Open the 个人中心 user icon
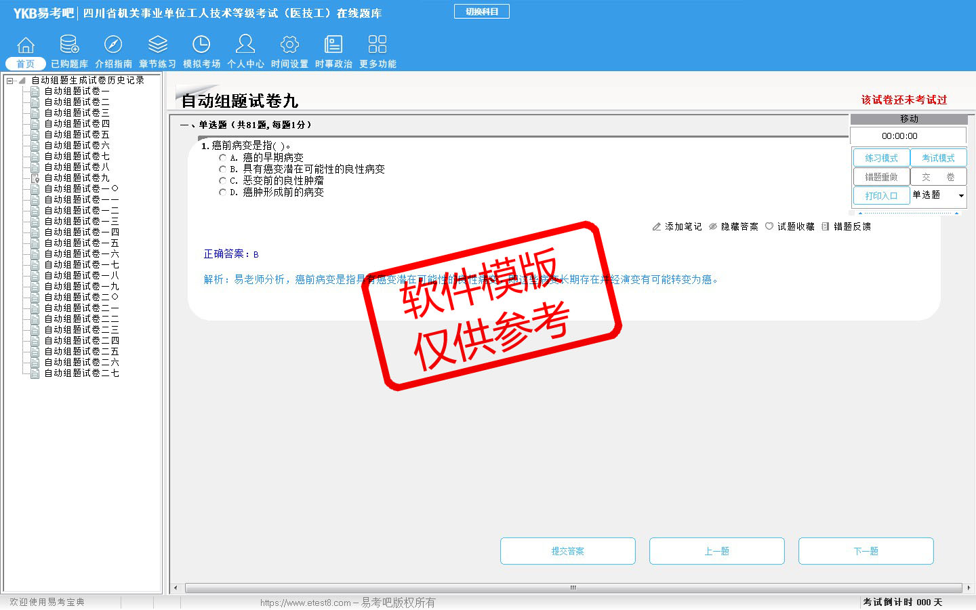This screenshot has width=976, height=610. point(245,44)
